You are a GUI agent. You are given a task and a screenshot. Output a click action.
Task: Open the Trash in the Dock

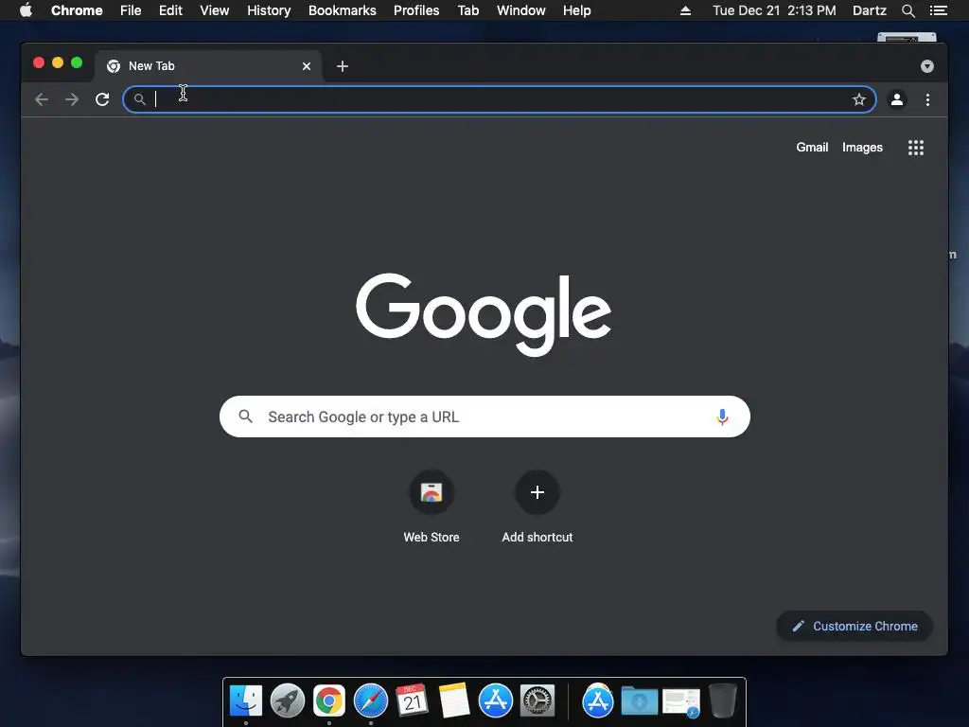pyautogui.click(x=722, y=701)
